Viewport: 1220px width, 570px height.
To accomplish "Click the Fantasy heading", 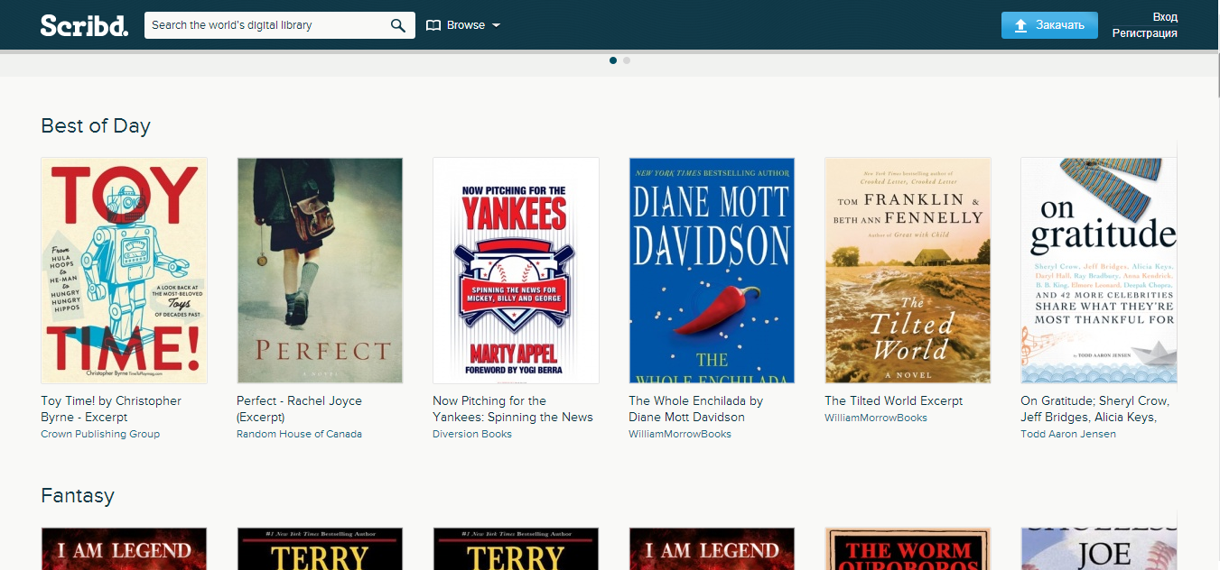I will (x=78, y=495).
